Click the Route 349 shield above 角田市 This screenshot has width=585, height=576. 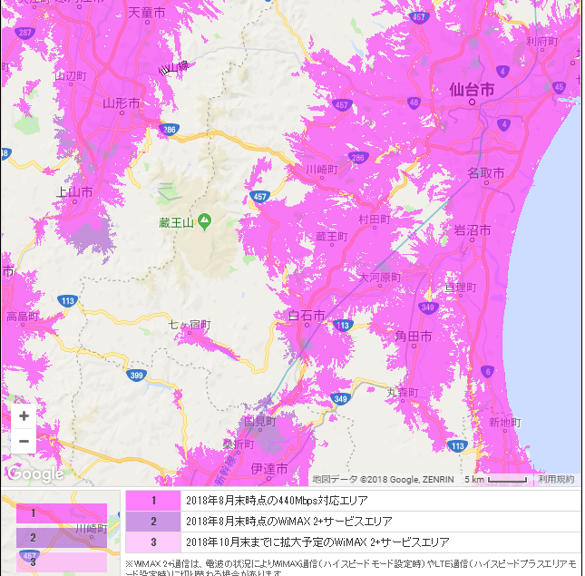(x=428, y=308)
